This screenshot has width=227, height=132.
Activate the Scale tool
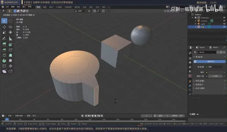4,32
